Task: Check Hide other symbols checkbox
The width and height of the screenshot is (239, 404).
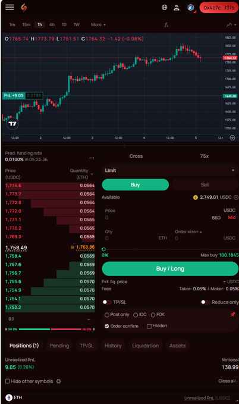Action: 8,381
